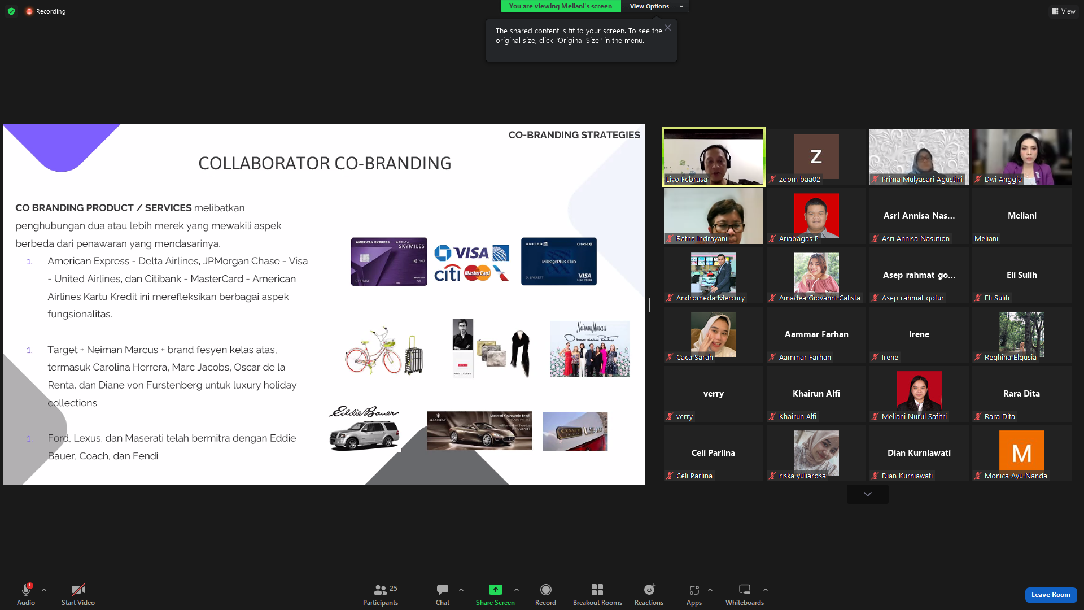Select Khairun Alfi's participant tile

point(816,394)
